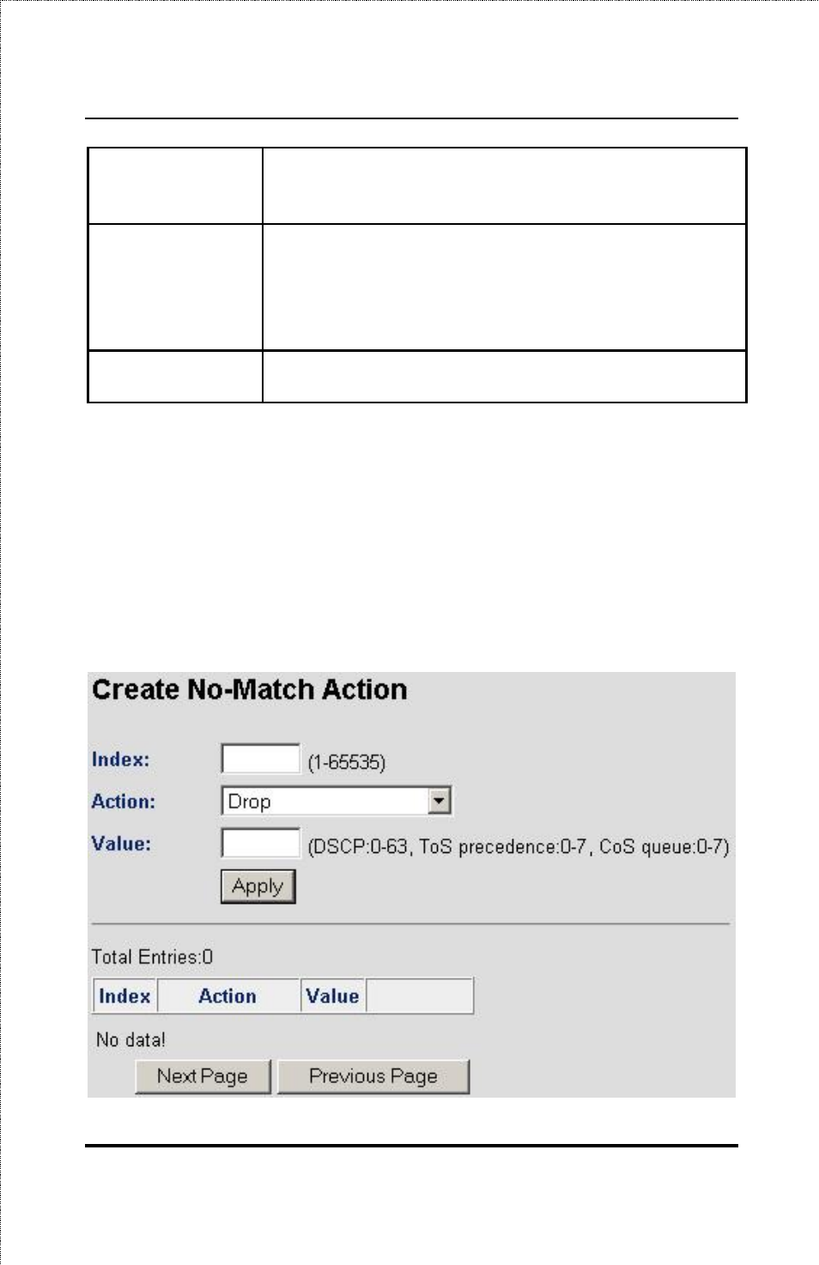Click the top-right empty table cell
The image size is (819, 1265).
tap(504, 186)
